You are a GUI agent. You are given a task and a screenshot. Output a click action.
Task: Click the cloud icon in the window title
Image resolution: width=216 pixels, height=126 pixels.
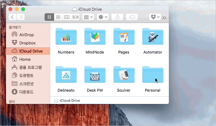pyautogui.click(x=75, y=9)
